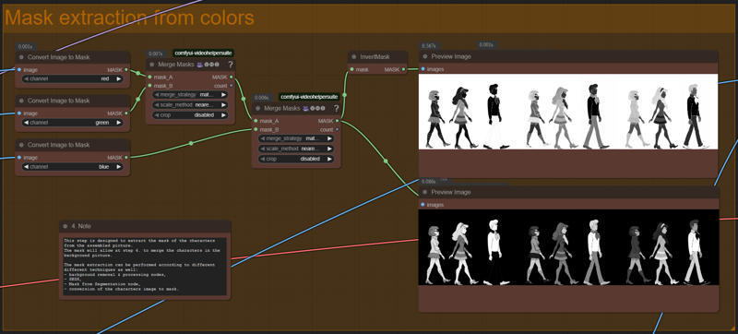738x334 pixels.
Task: Click the InvertMask node title
Action: tap(375, 57)
